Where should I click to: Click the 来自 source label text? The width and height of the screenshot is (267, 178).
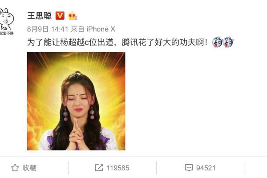77,29
